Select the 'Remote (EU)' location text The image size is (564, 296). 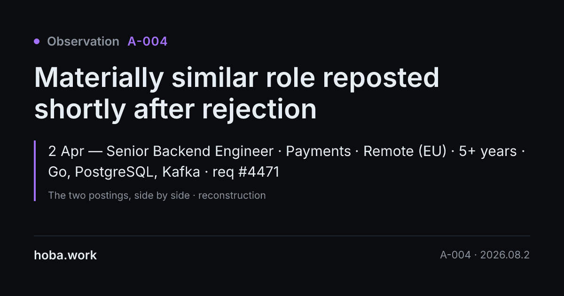pyautogui.click(x=405, y=152)
